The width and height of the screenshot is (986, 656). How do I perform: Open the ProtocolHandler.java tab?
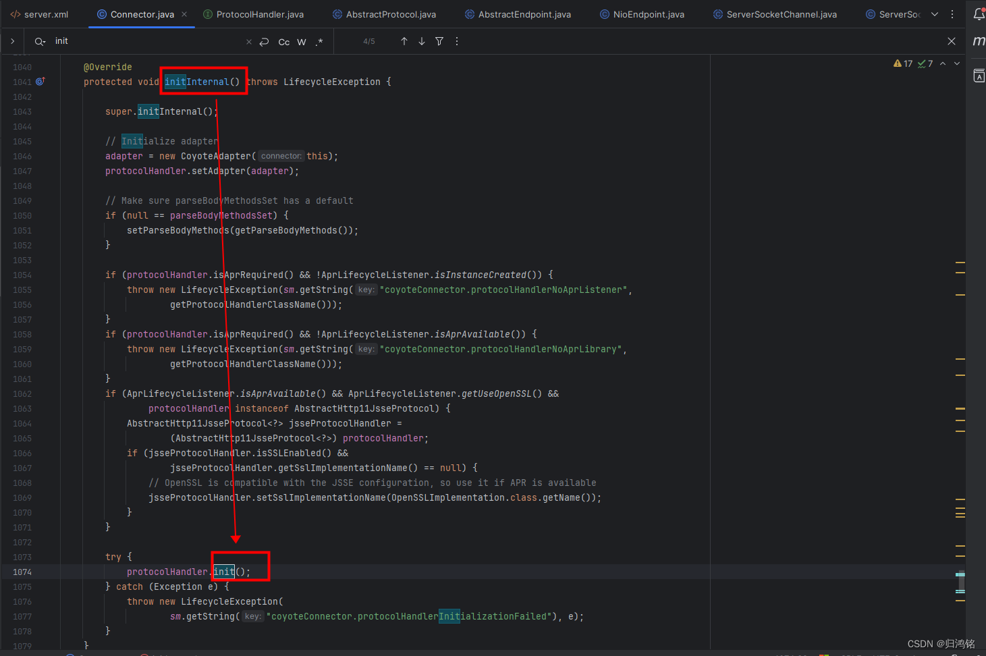click(253, 14)
